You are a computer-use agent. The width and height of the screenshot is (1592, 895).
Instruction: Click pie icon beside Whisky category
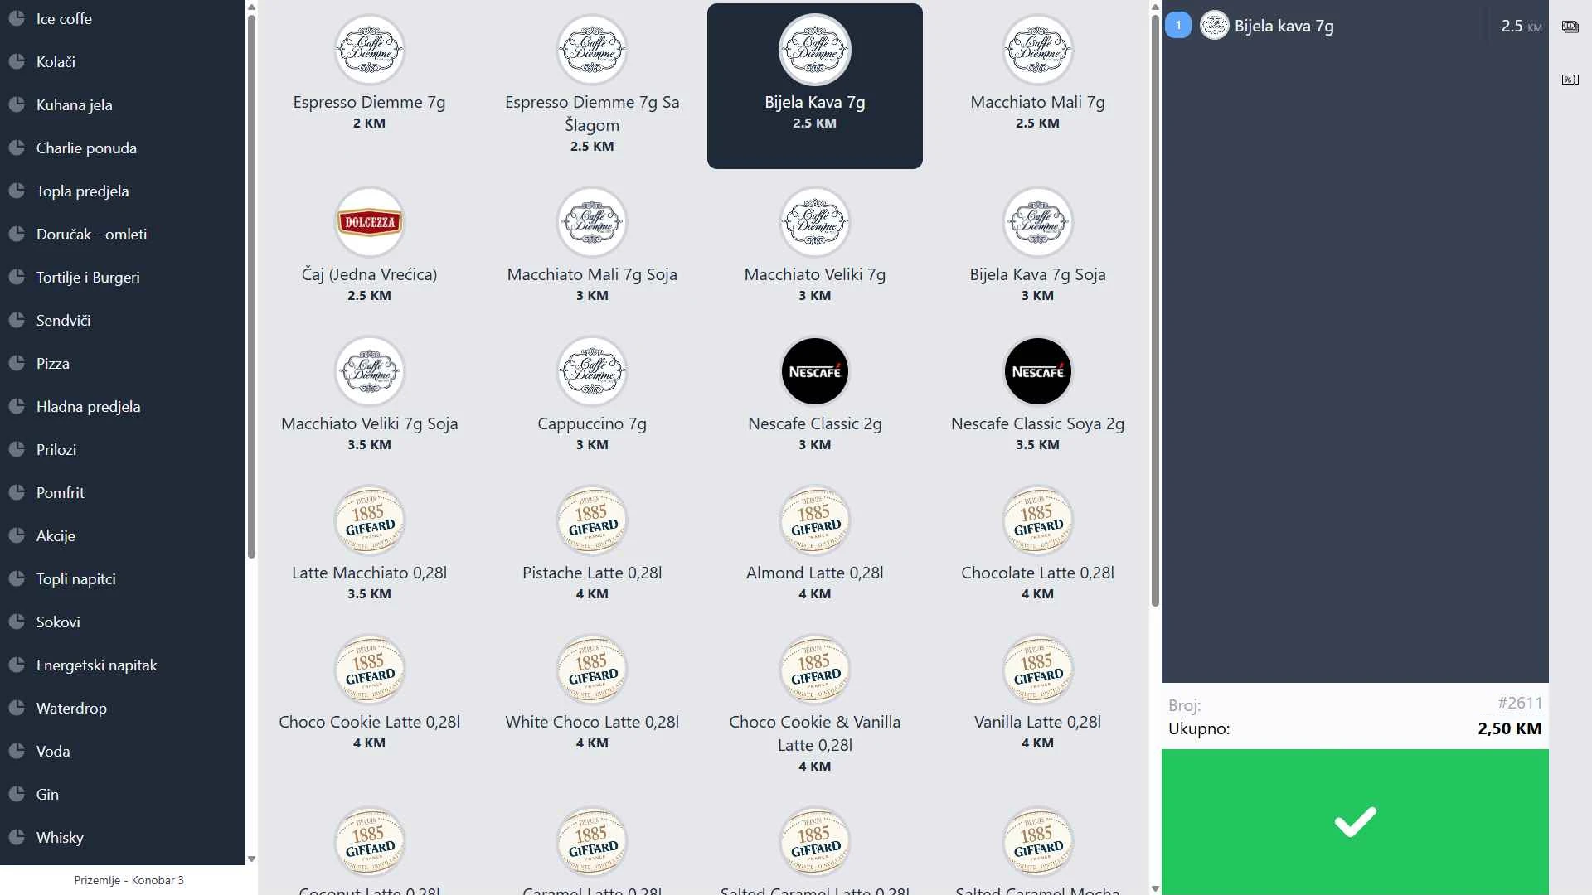[x=17, y=837]
